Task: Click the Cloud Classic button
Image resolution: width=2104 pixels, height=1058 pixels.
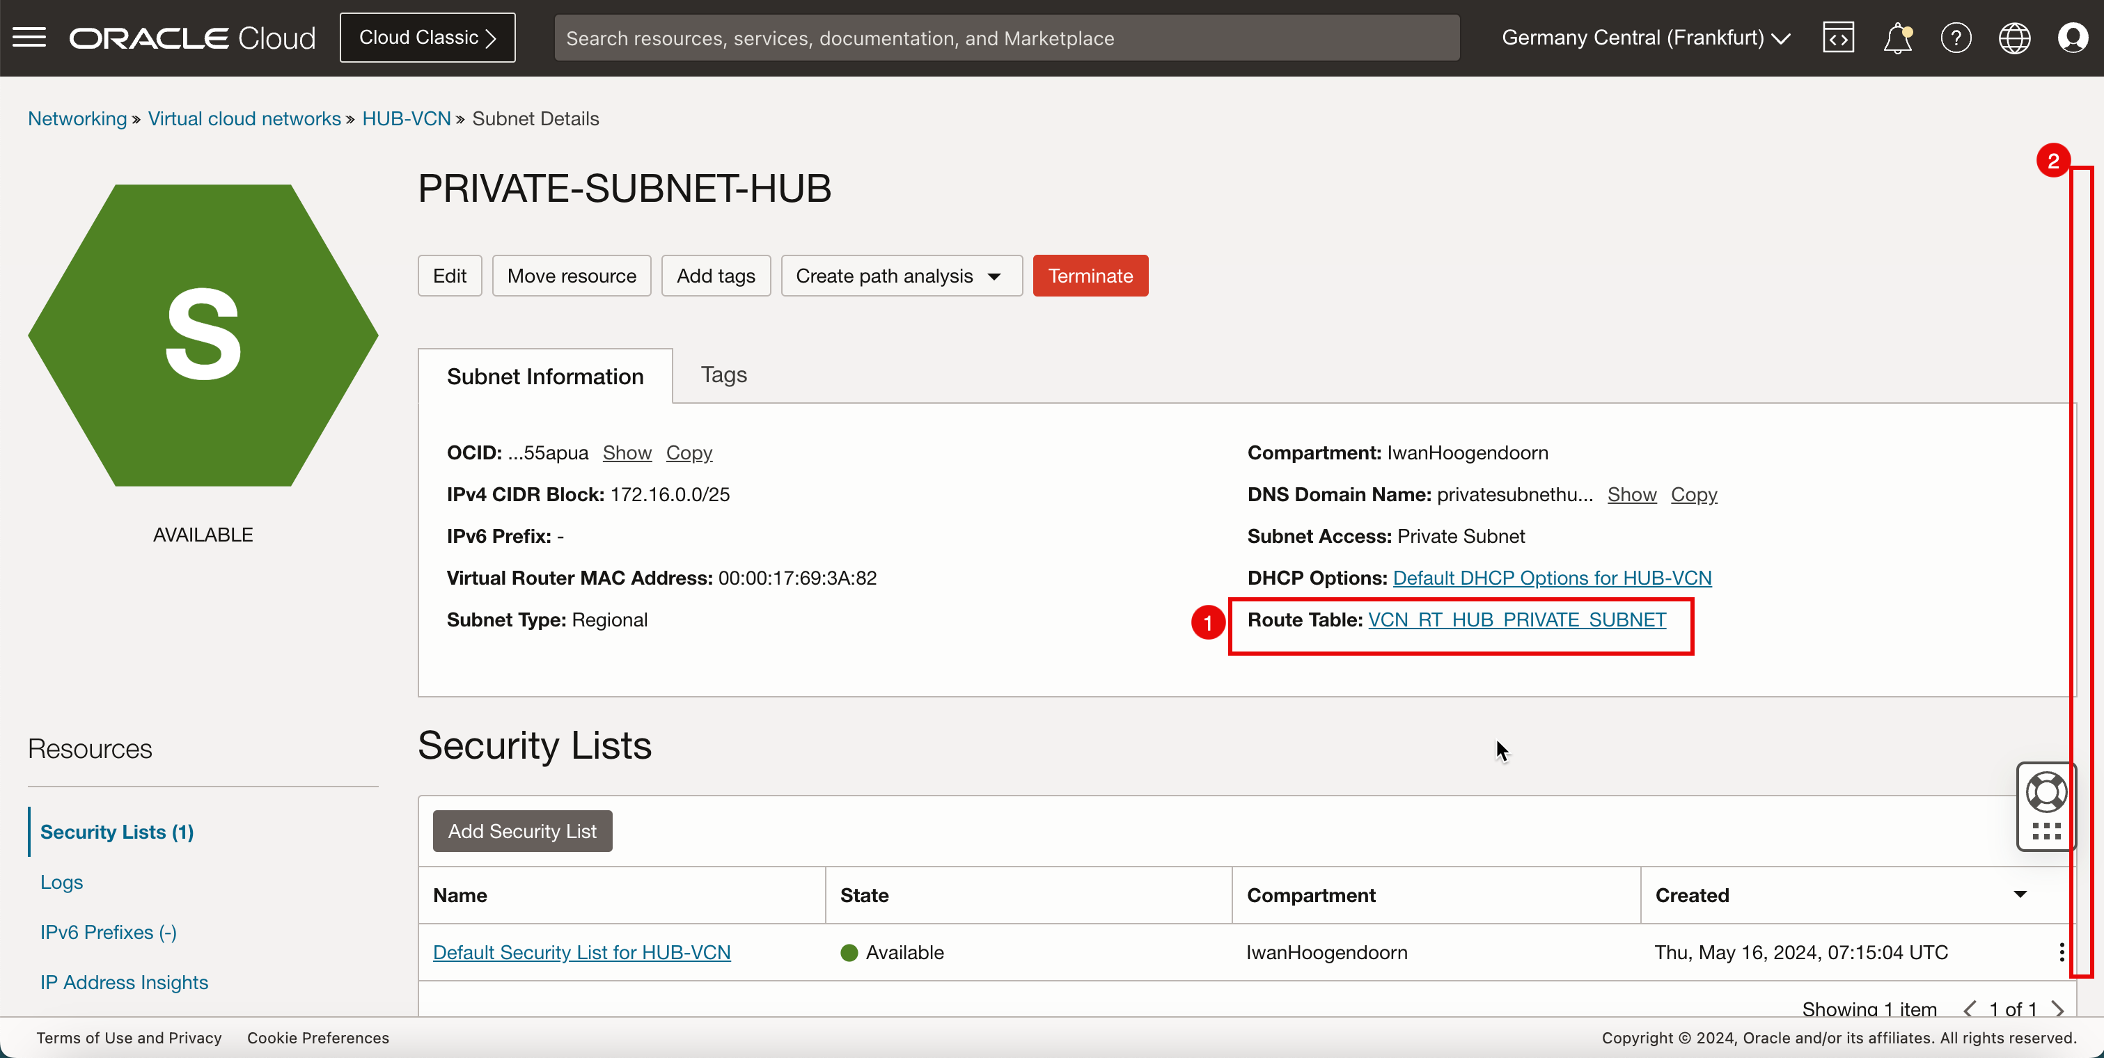Action: pyautogui.click(x=427, y=38)
